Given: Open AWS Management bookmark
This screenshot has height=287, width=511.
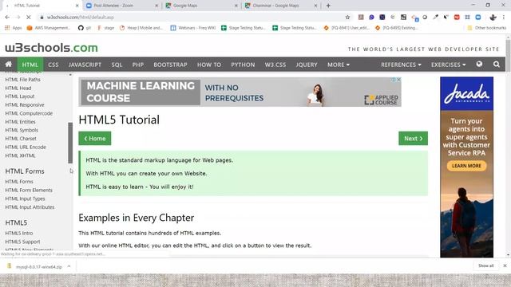Looking at the screenshot, I should pos(48,28).
